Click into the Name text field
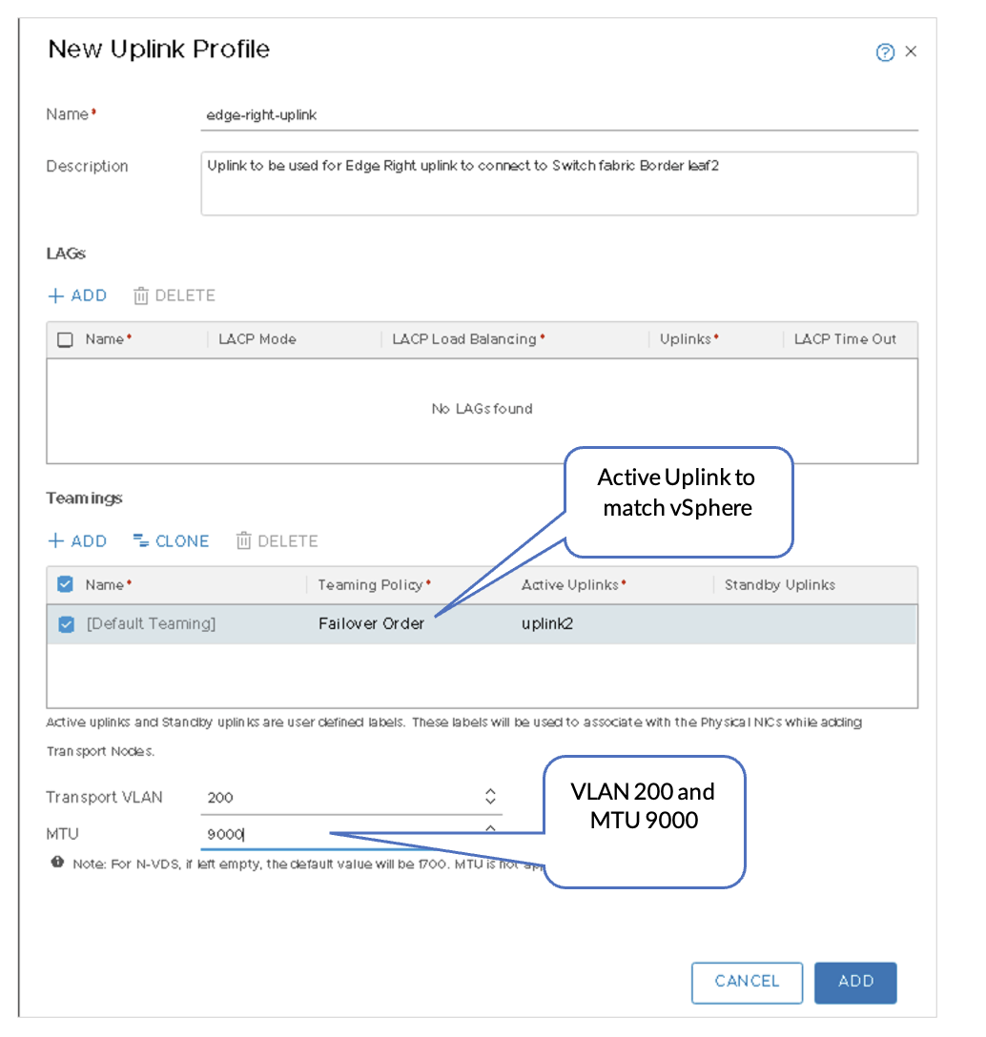This screenshot has height=1037, width=986. coord(558,115)
